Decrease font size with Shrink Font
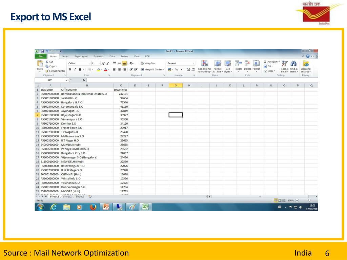The width and height of the screenshot is (347, 260). pyautogui.click(x=107, y=63)
